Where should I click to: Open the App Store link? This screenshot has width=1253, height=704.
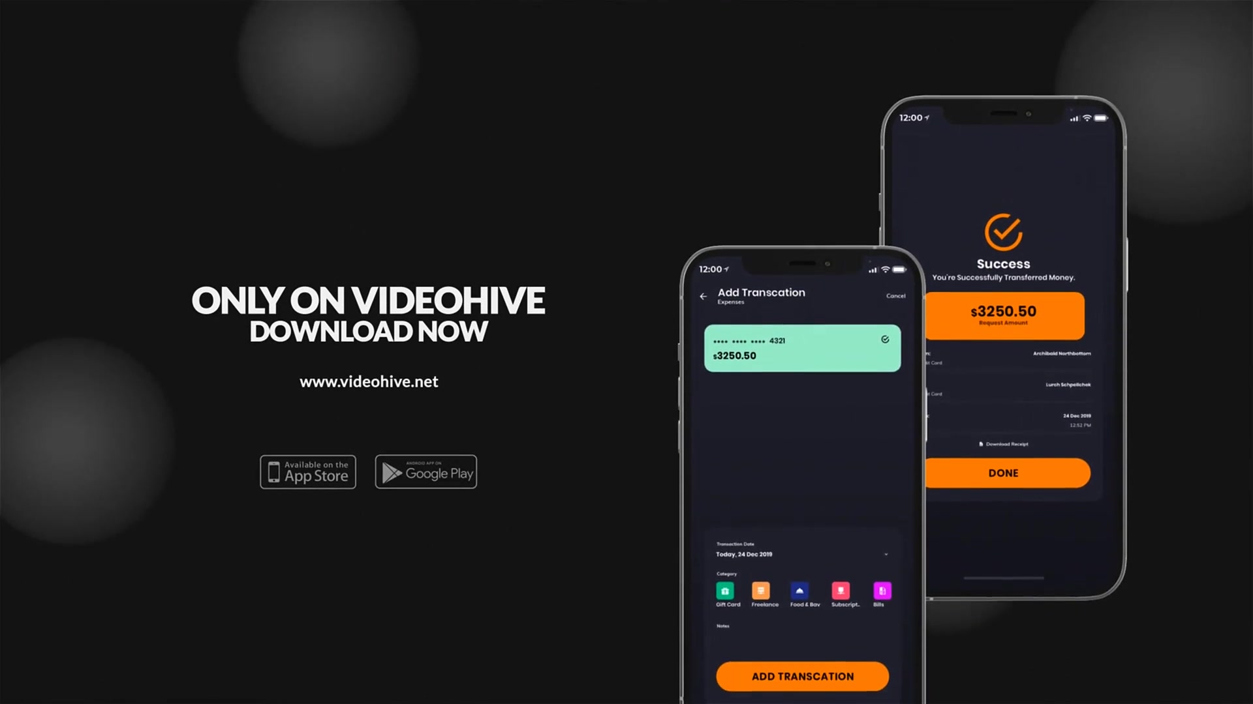point(307,471)
